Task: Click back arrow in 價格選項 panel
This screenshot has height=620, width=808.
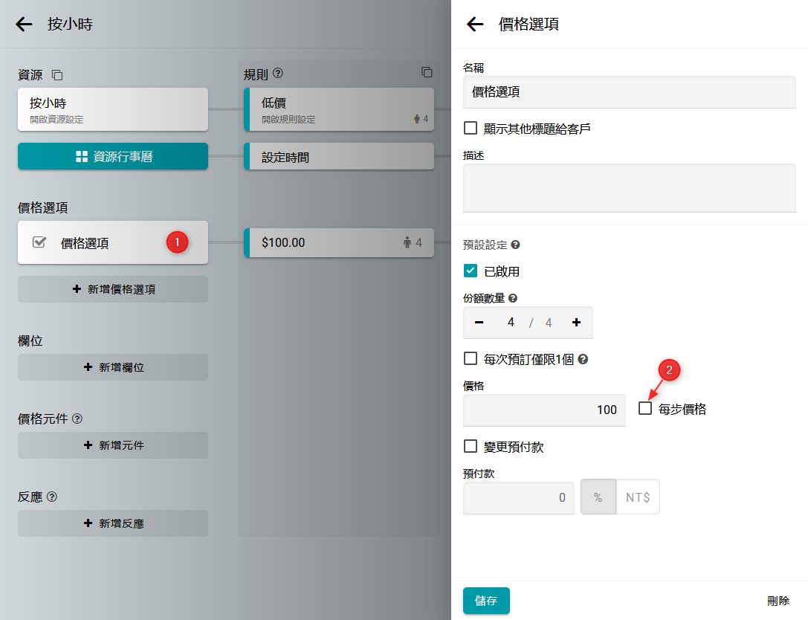Action: [475, 25]
